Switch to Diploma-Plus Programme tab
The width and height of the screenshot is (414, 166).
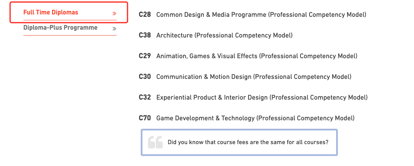click(x=70, y=28)
